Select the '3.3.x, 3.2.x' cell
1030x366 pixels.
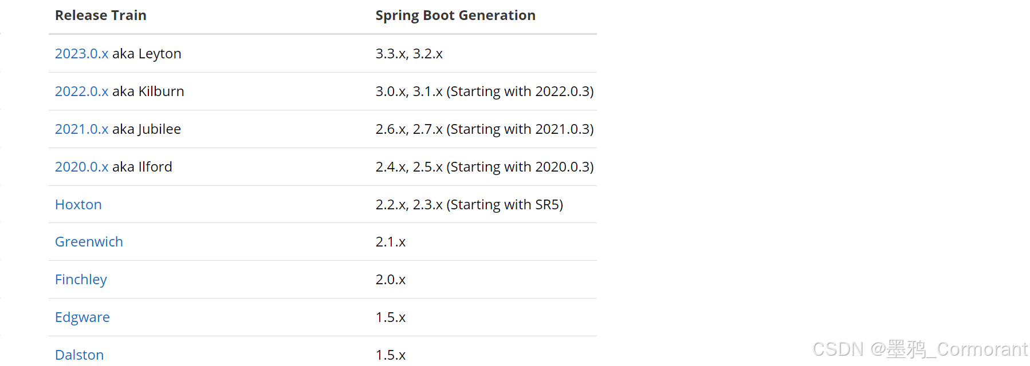point(409,54)
